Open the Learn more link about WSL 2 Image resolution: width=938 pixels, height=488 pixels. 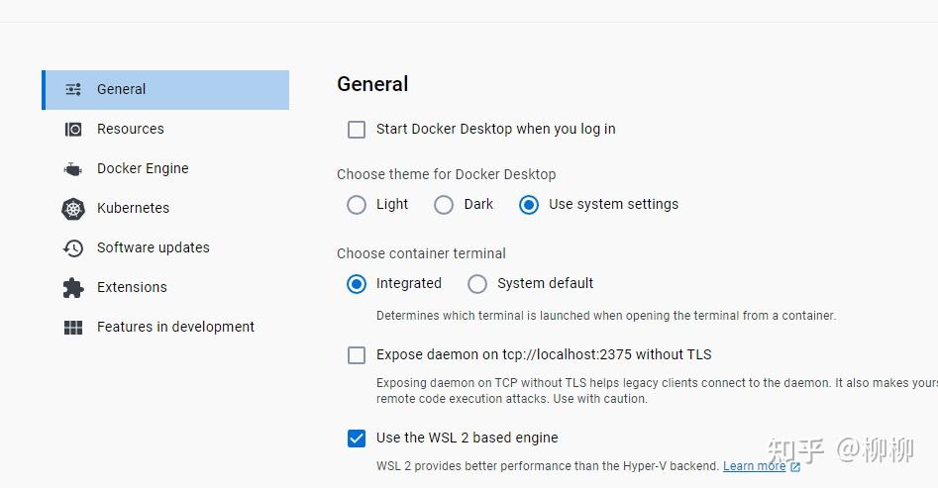(754, 466)
